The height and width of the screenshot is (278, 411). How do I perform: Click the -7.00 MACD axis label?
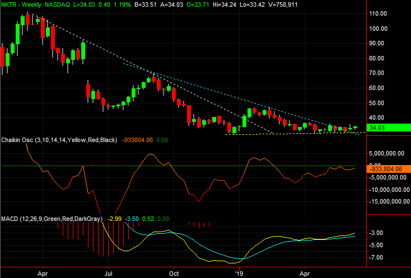[376, 257]
